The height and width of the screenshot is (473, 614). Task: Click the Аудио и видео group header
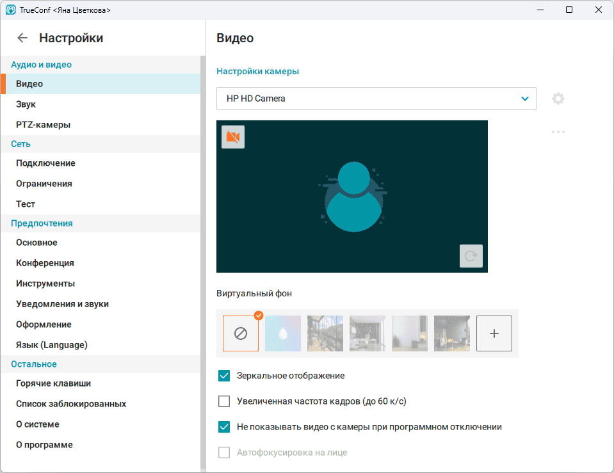[101, 65]
